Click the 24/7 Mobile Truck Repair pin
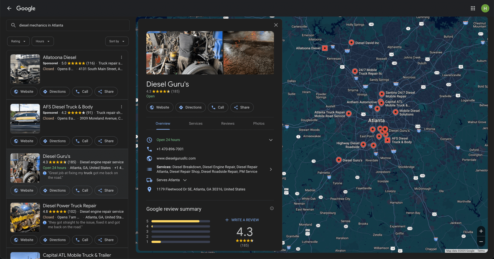 (x=355, y=71)
